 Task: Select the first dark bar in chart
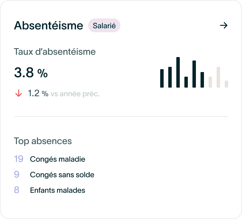(x=162, y=78)
